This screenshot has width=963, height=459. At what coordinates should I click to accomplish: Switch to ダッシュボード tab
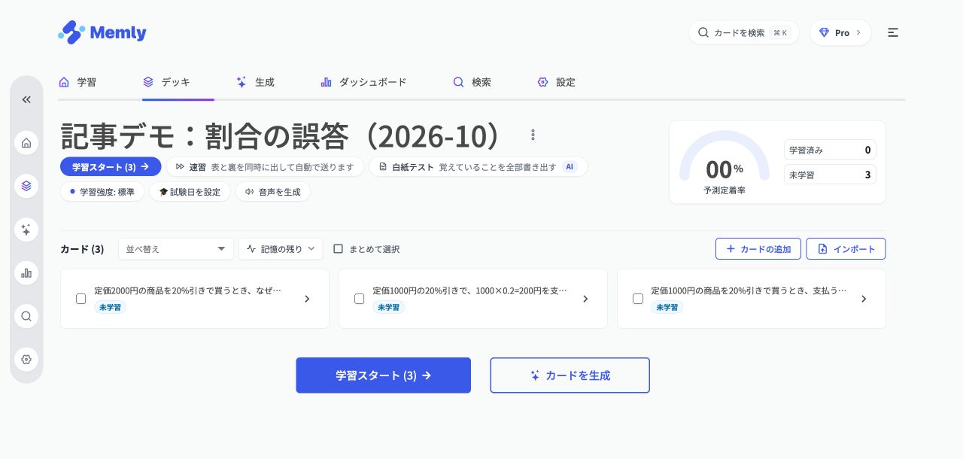pos(363,82)
